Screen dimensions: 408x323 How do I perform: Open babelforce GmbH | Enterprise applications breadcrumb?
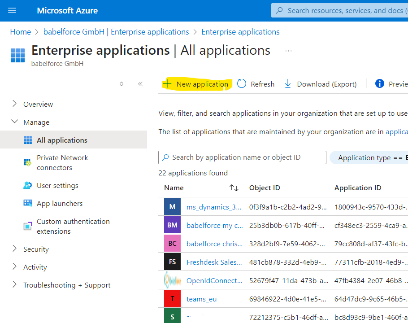[116, 32]
